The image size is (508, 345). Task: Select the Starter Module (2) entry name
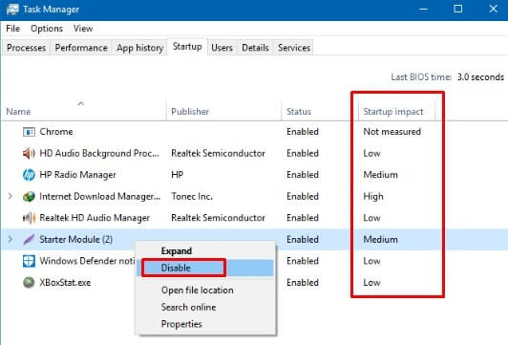pos(76,239)
